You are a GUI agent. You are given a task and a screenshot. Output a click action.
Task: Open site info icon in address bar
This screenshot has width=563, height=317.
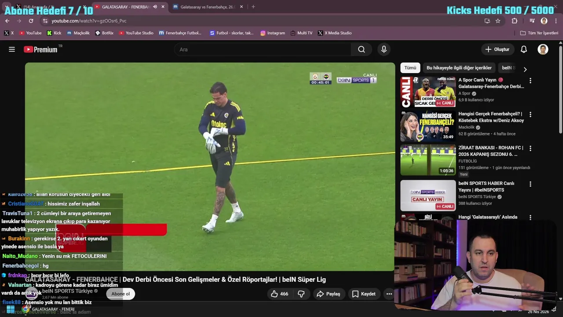tap(45, 21)
